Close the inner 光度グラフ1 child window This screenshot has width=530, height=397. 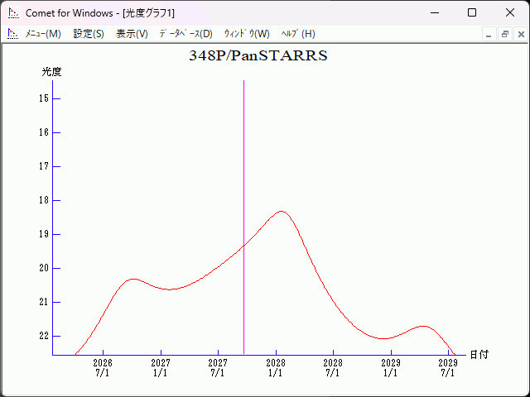(520, 34)
